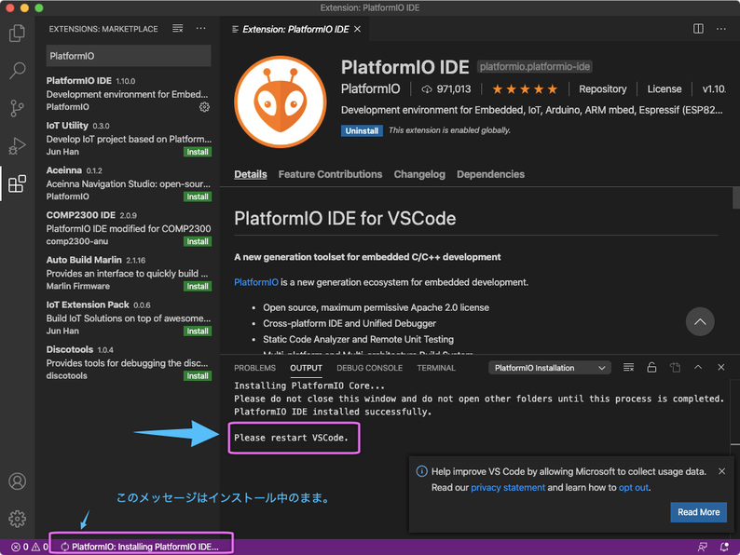Viewport: 740px width, 555px height.
Task: Open the Search view in activity bar
Action: pyautogui.click(x=17, y=71)
